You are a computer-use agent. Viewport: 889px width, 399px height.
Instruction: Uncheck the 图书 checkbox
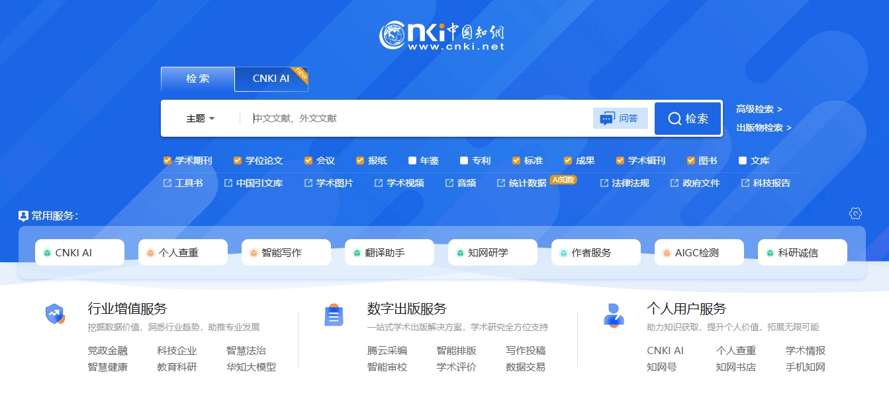coord(691,161)
